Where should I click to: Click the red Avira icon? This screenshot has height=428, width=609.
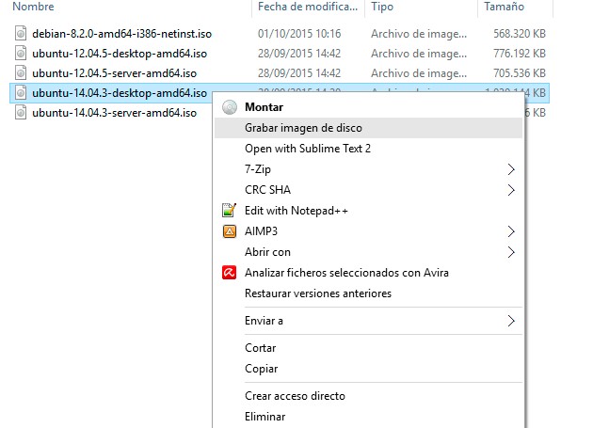pos(228,273)
